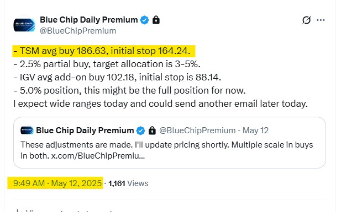
Task: Open the three-dot More options menu
Action: (321, 20)
